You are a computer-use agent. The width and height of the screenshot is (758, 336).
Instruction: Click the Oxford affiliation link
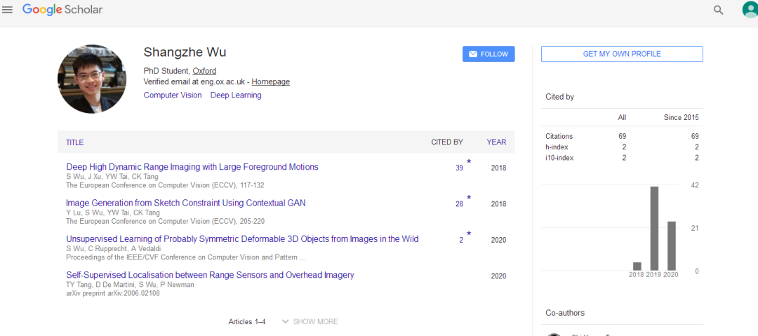click(x=204, y=71)
